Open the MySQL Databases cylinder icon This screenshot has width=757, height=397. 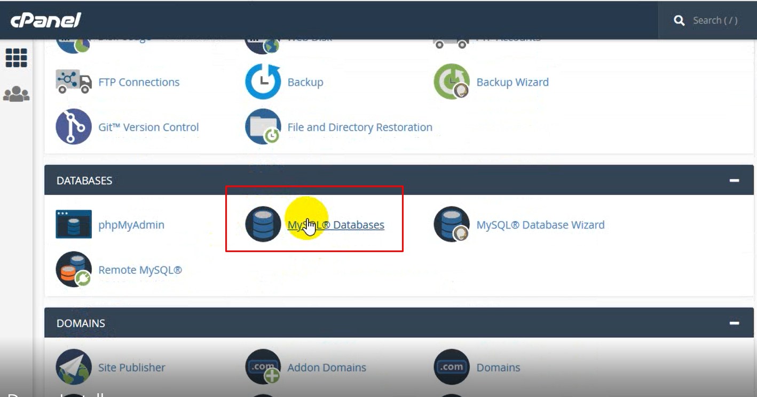(263, 224)
